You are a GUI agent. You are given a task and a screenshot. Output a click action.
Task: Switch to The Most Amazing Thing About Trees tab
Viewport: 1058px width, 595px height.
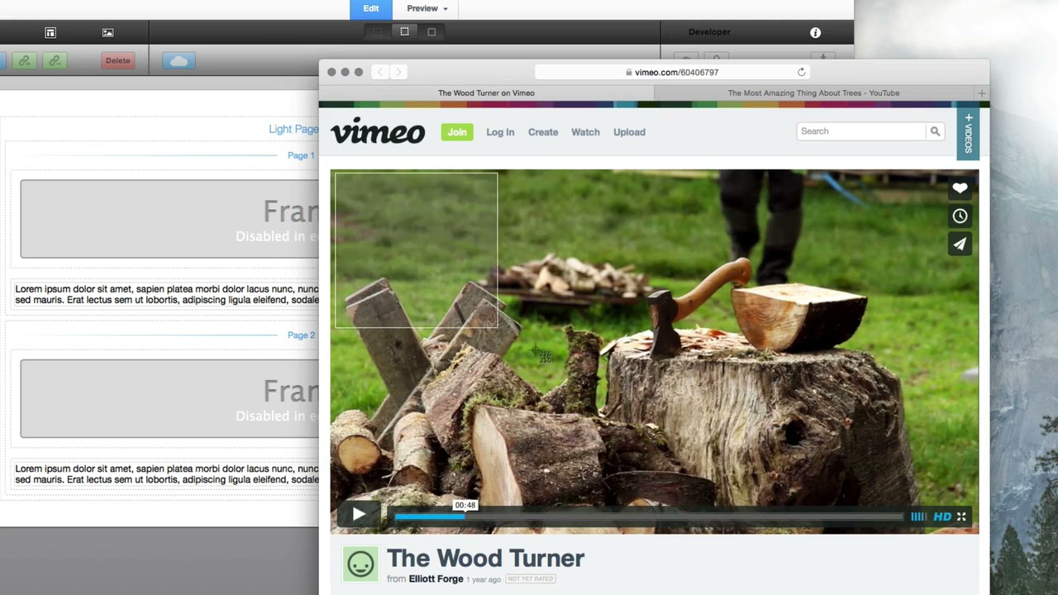tap(813, 93)
